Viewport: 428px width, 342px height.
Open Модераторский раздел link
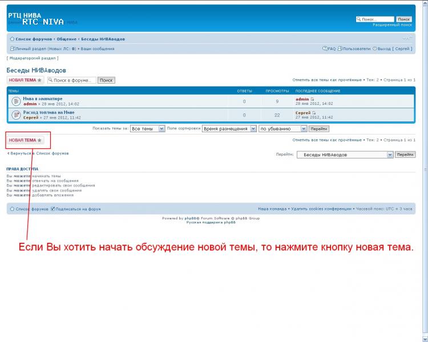[33, 58]
